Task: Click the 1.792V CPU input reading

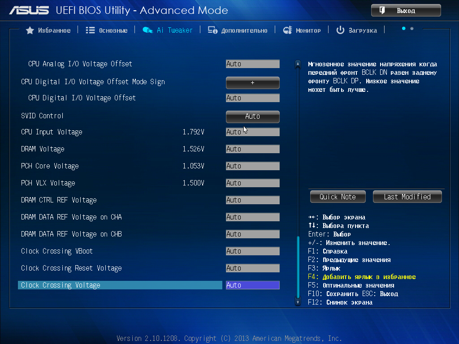Action: coord(193,132)
